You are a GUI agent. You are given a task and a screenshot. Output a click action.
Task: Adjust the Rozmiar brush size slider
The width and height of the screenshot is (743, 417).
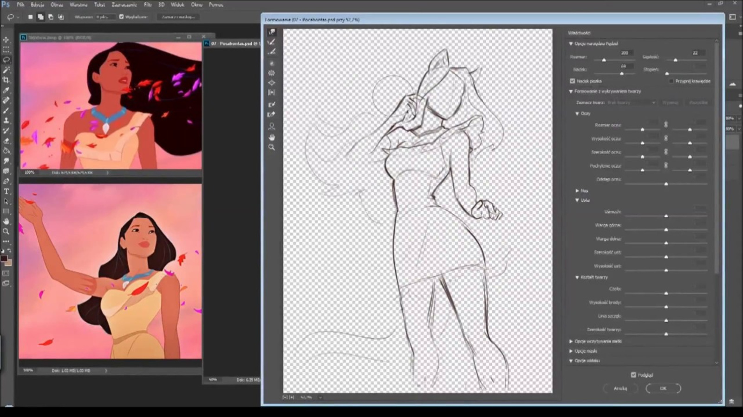pyautogui.click(x=604, y=60)
